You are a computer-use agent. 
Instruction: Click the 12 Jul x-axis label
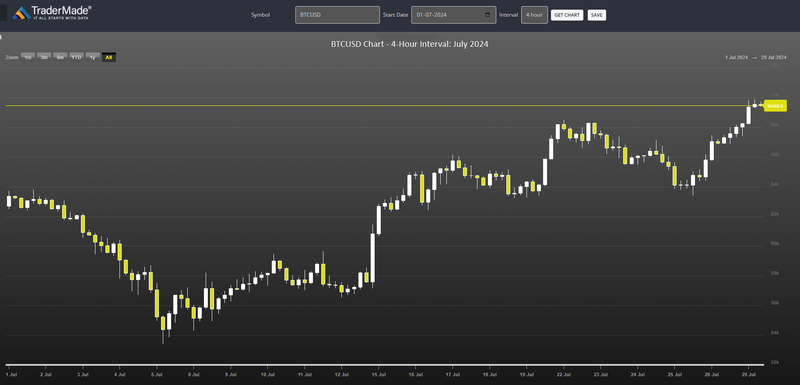pos(342,374)
